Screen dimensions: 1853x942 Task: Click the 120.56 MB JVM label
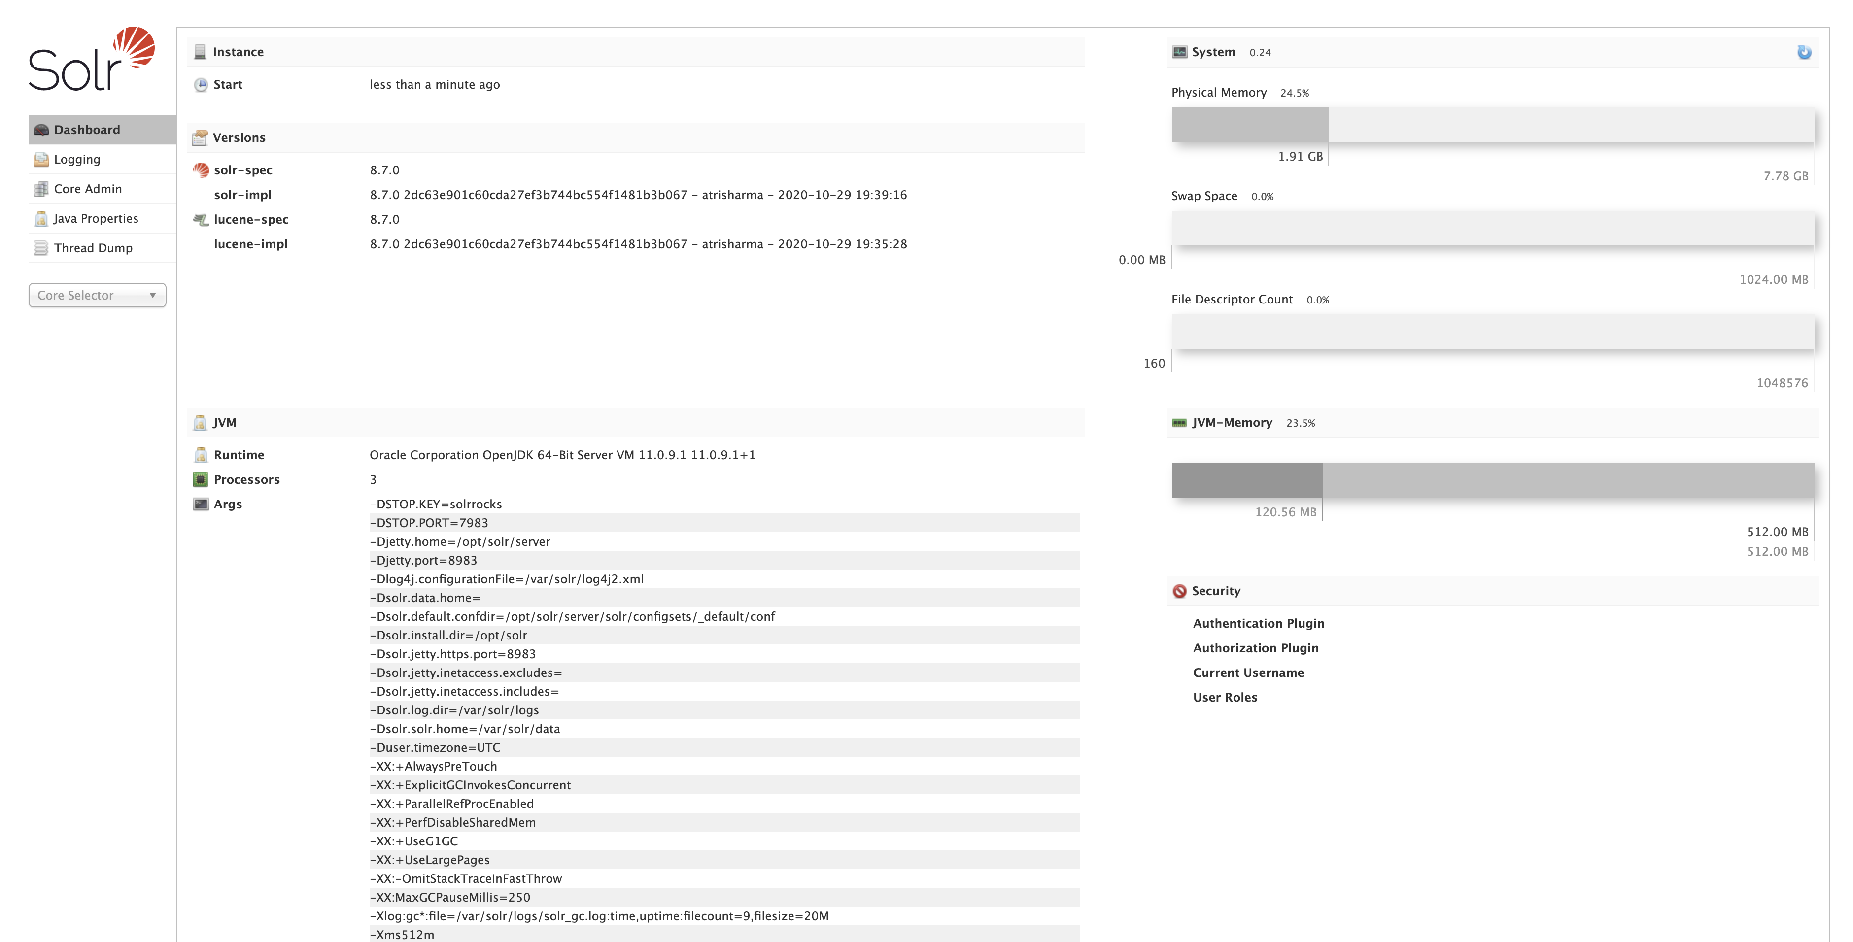pos(1286,513)
